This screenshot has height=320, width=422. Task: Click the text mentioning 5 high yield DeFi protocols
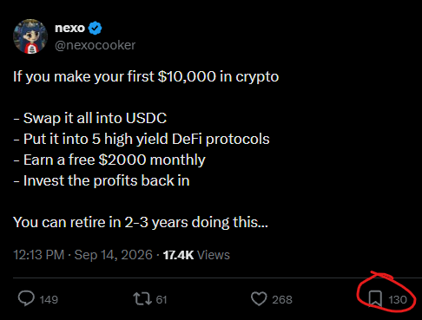[142, 140]
